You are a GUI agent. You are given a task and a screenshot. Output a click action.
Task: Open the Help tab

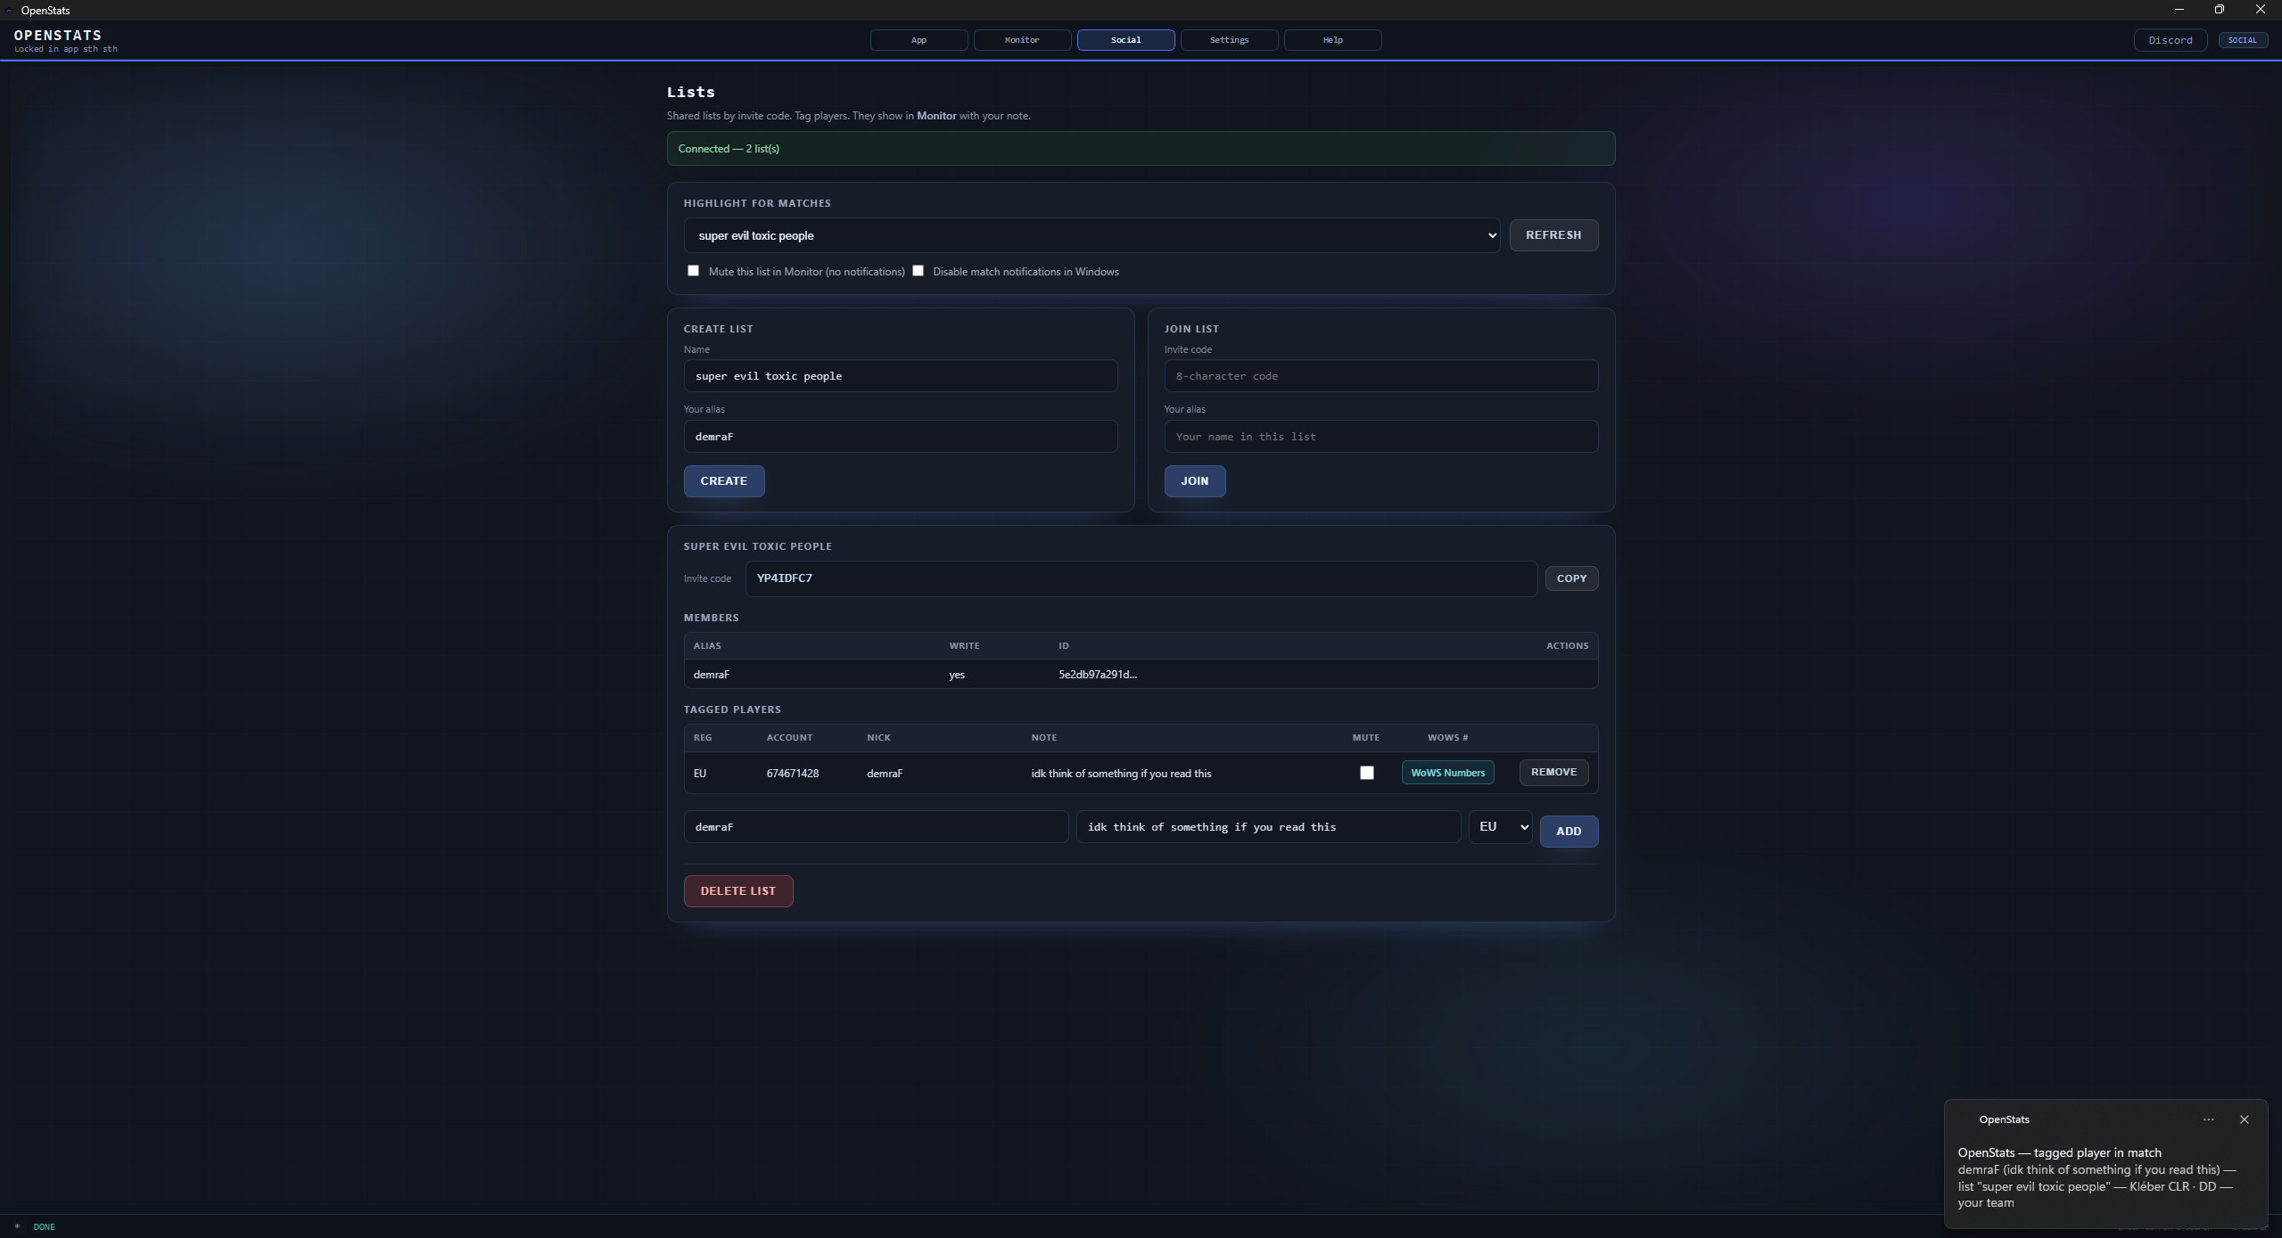pyautogui.click(x=1332, y=40)
